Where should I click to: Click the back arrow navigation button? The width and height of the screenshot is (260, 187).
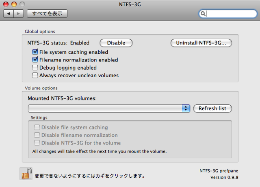pyautogui.click(x=9, y=13)
